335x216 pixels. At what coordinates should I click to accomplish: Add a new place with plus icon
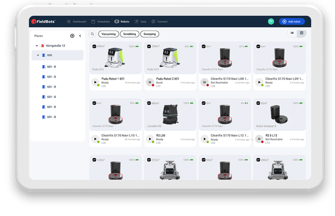72,36
